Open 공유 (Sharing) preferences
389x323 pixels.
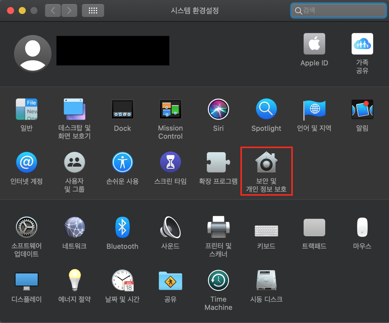point(170,280)
